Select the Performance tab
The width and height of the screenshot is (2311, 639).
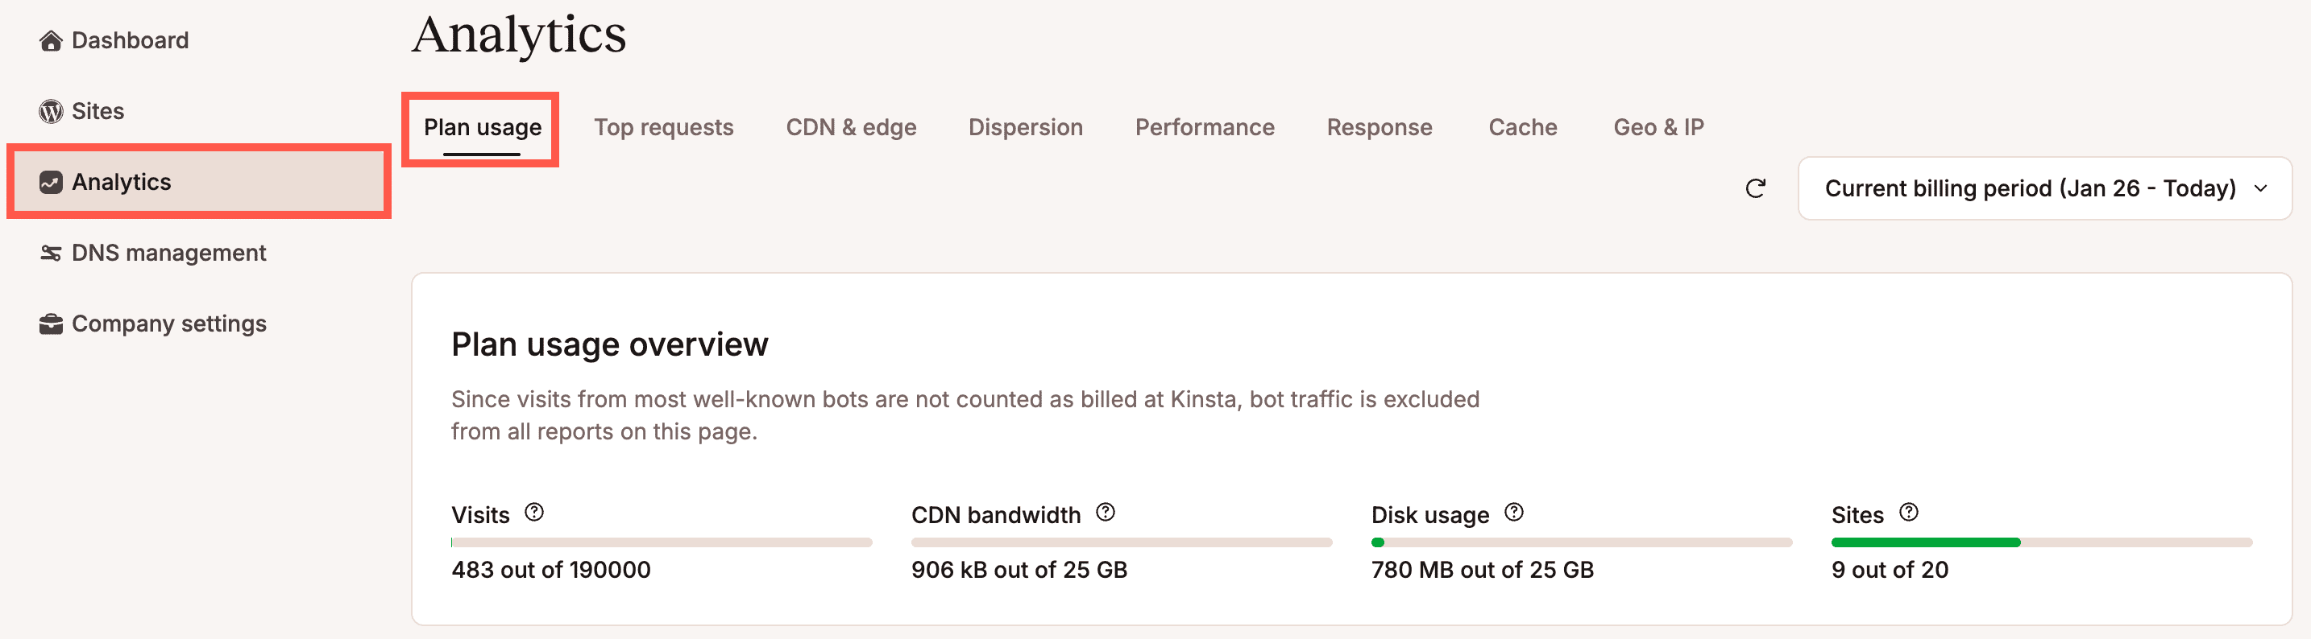coord(1205,126)
